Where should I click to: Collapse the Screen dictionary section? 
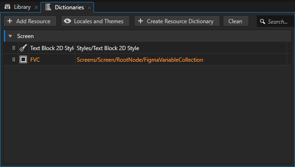pyautogui.click(x=10, y=36)
